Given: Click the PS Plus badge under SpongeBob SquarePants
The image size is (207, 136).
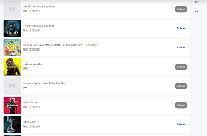Looking at the screenshot, I should point(34,49).
